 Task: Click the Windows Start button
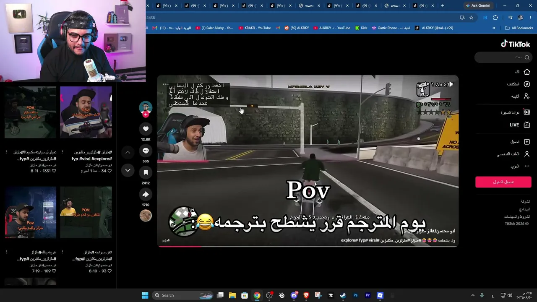pos(145,295)
